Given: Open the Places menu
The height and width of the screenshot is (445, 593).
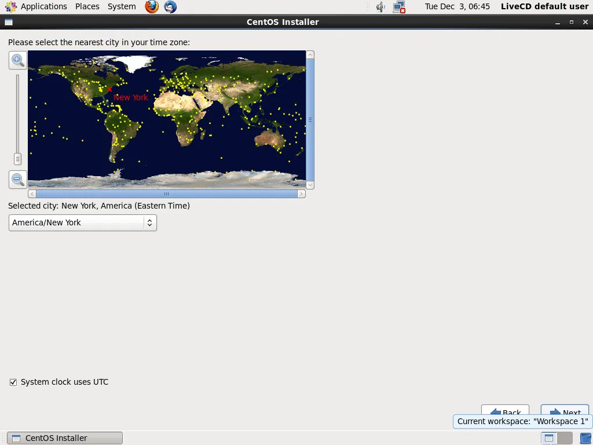Looking at the screenshot, I should (87, 6).
